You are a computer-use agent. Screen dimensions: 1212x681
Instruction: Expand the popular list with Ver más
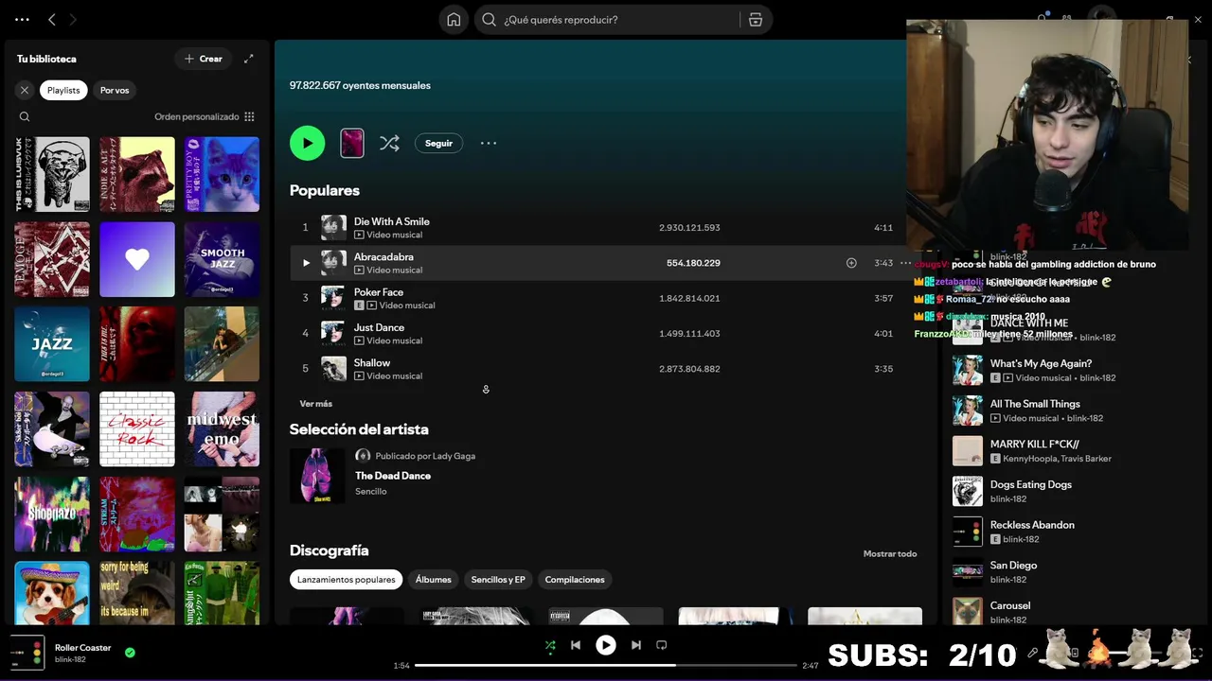pyautogui.click(x=316, y=404)
